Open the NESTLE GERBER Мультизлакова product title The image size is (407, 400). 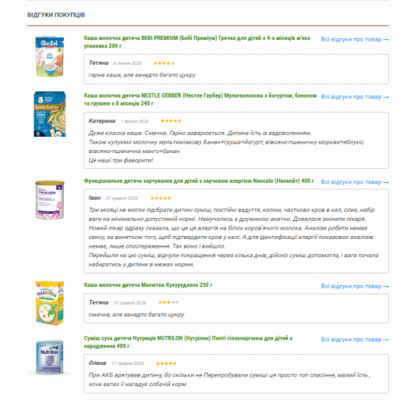200,99
